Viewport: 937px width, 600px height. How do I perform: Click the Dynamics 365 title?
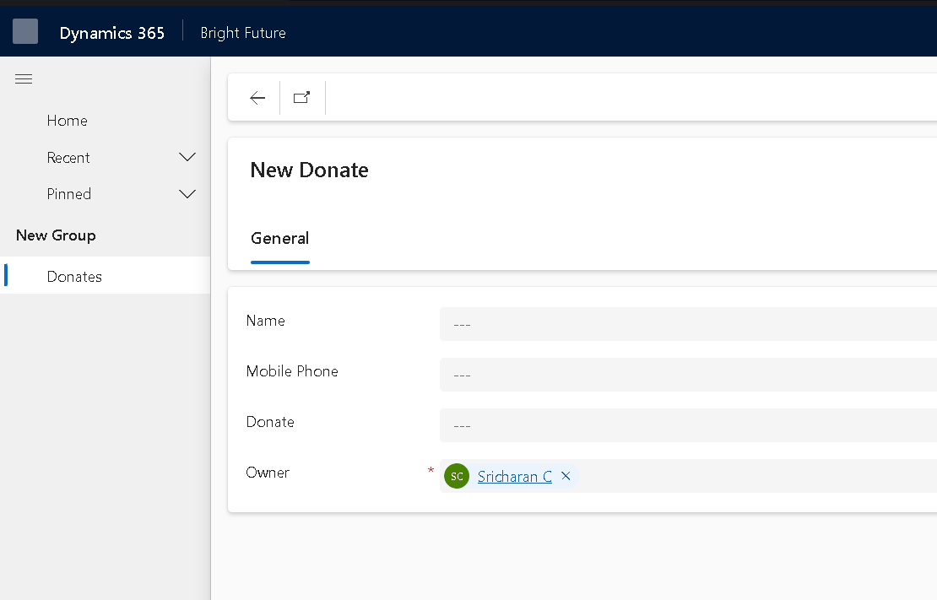[x=112, y=33]
